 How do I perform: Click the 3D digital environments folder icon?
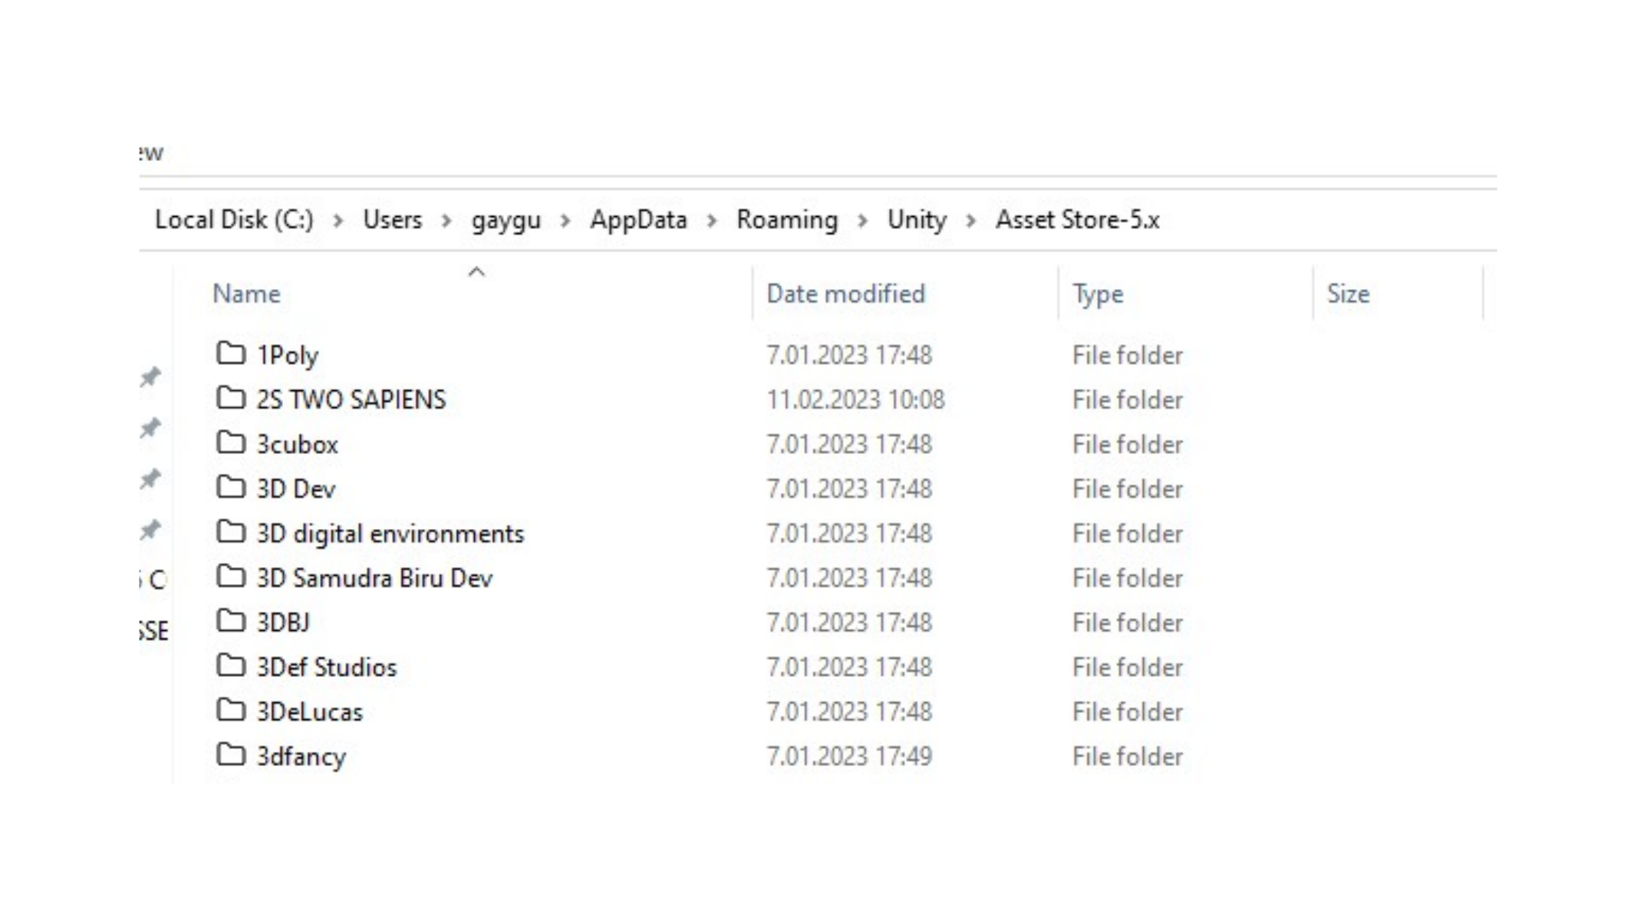pos(231,531)
